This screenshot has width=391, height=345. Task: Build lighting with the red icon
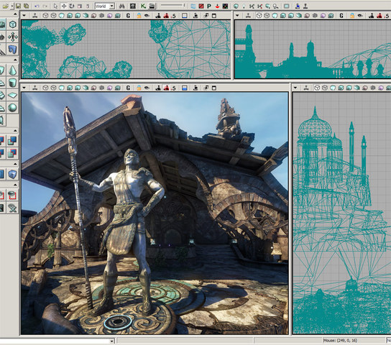(201, 6)
